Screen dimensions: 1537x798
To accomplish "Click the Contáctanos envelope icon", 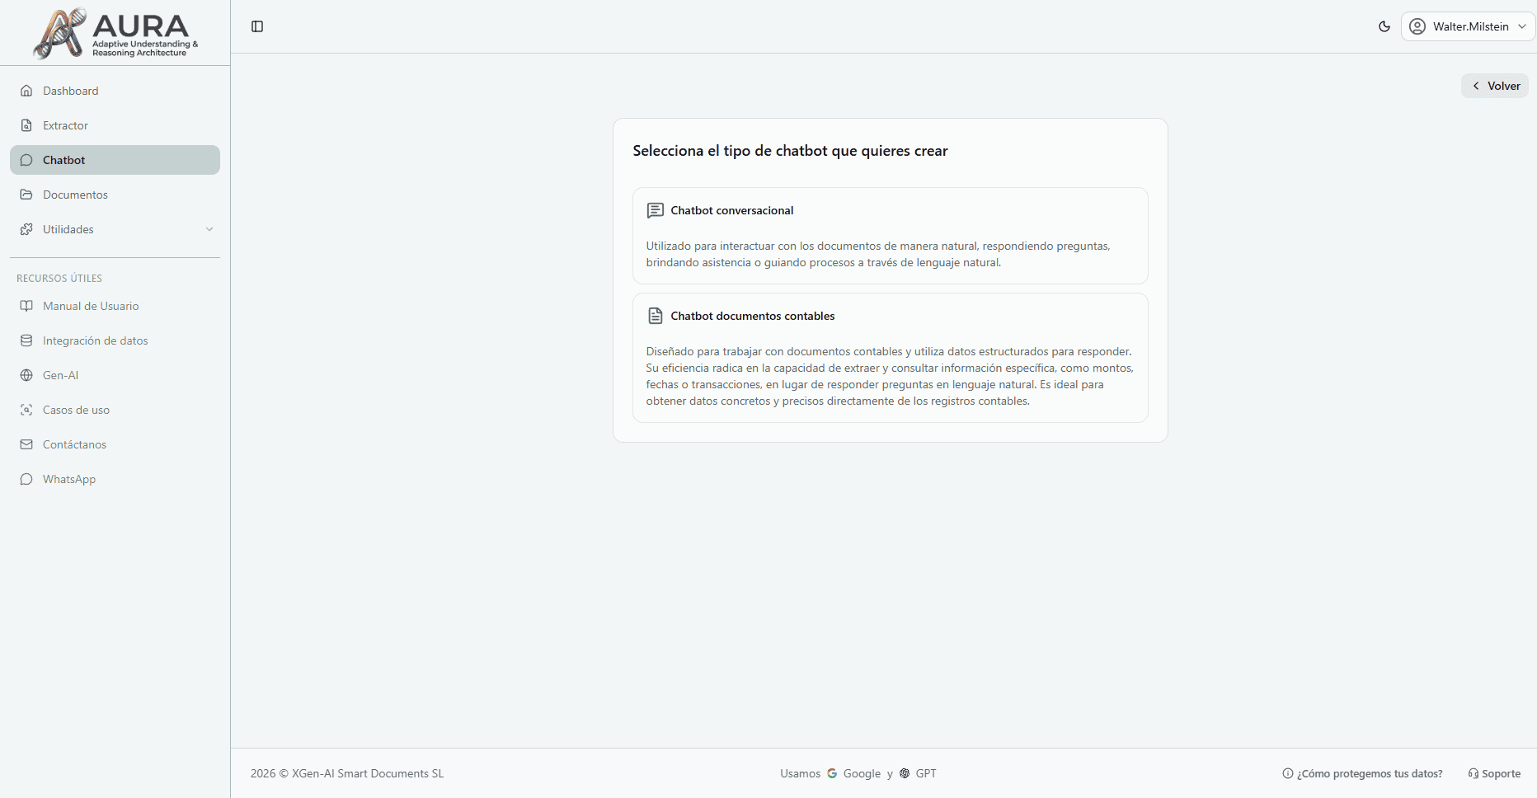I will click(x=26, y=444).
